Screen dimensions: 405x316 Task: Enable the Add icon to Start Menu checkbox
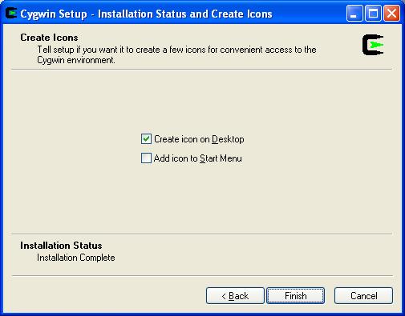click(146, 158)
